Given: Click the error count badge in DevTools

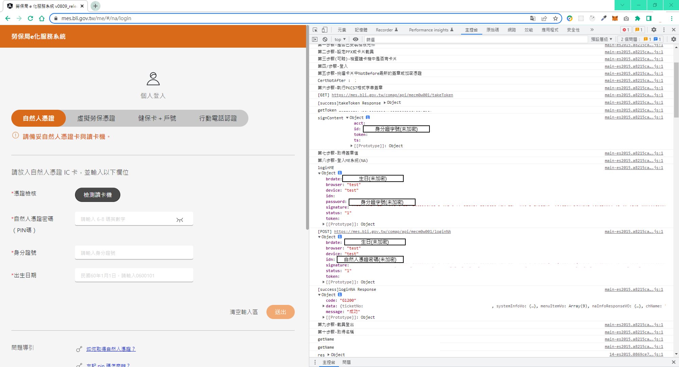Looking at the screenshot, I should point(626,30).
